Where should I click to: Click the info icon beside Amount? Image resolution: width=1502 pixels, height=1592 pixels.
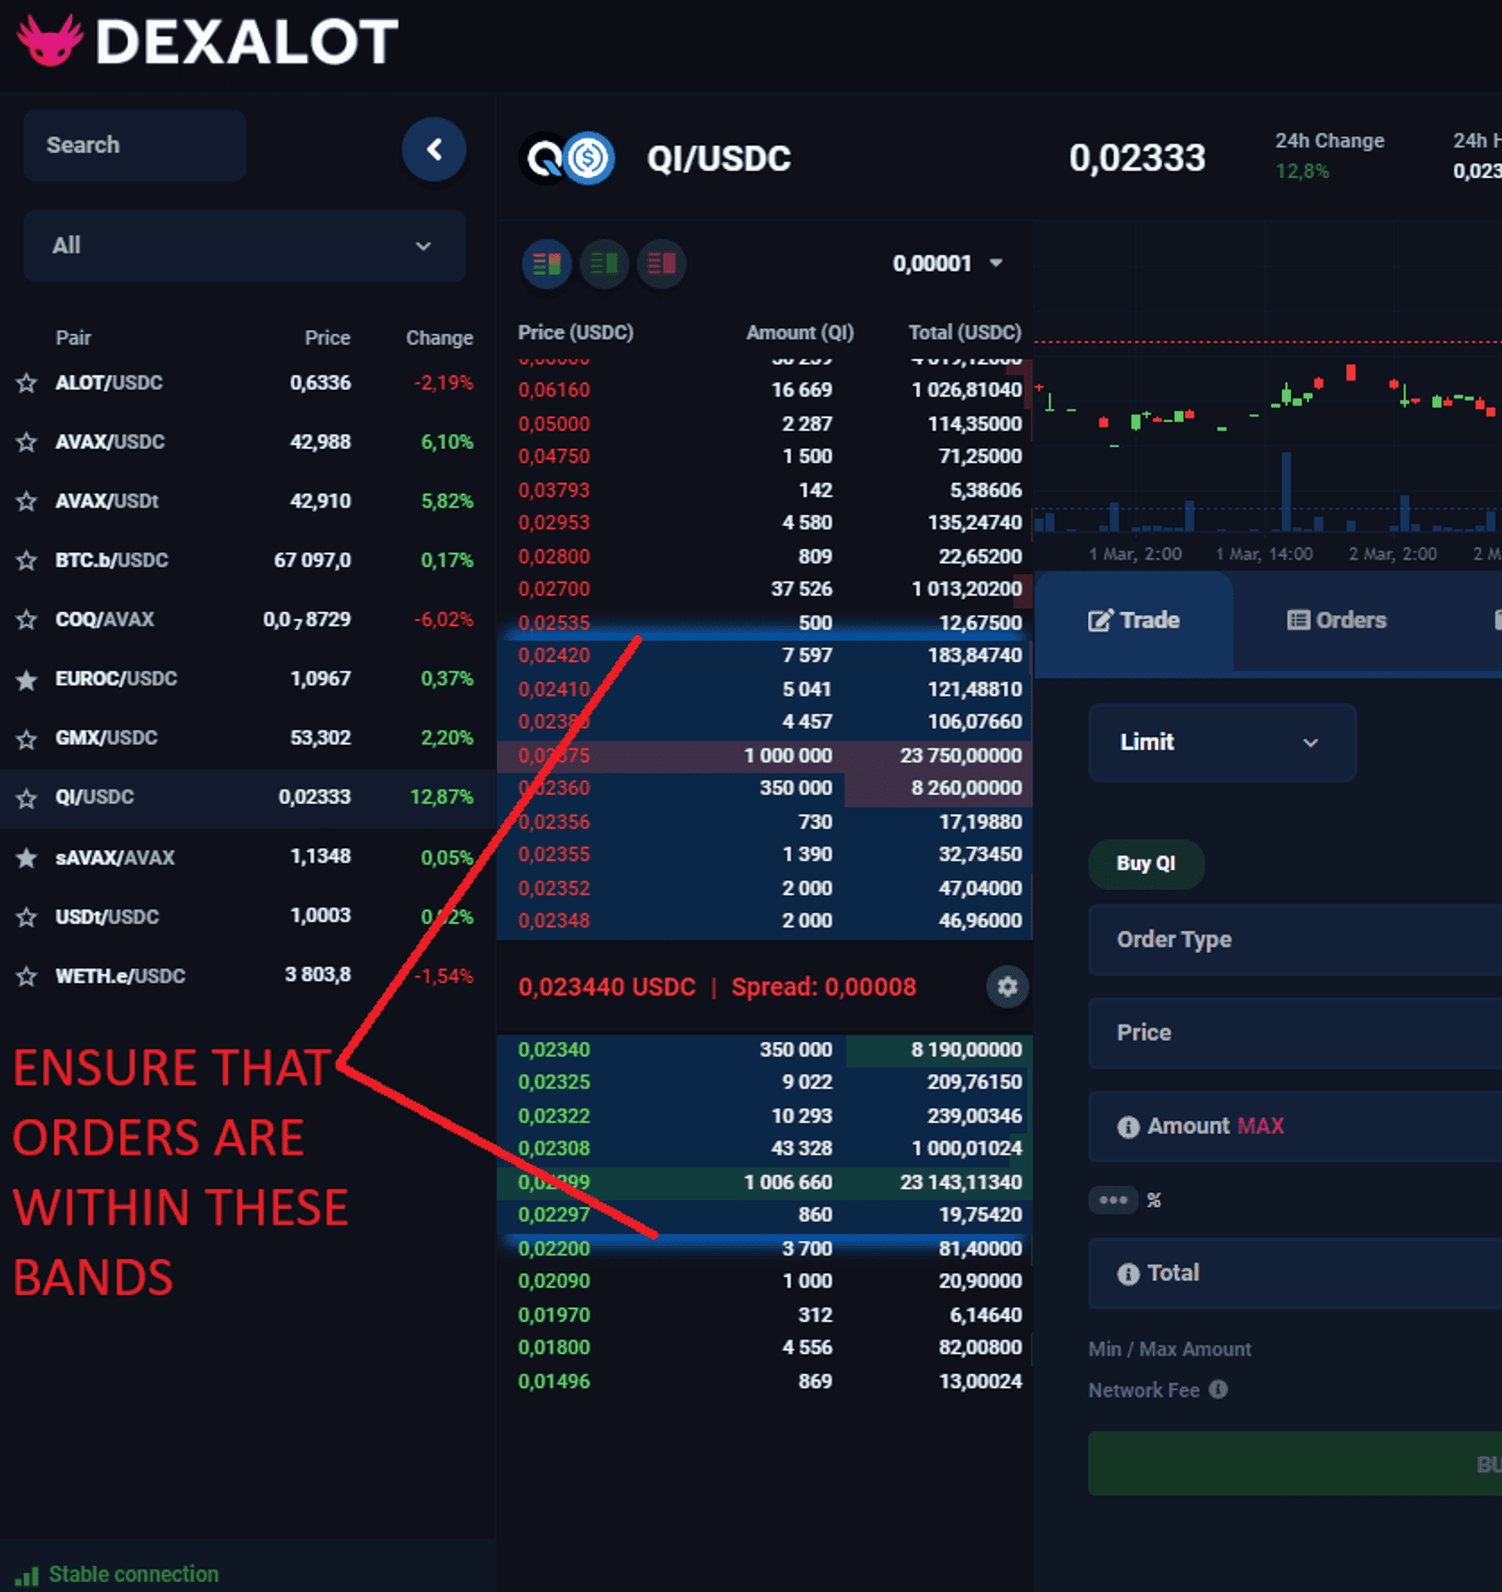pos(1128,1127)
